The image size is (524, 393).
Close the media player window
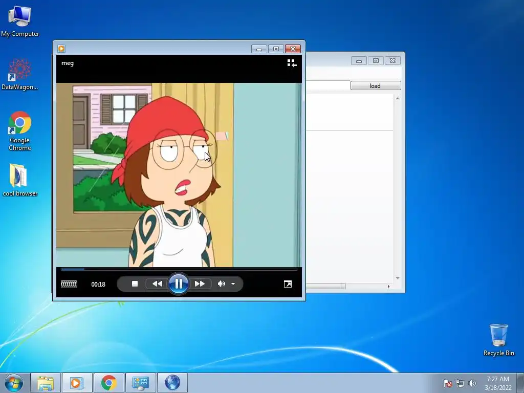[293, 49]
